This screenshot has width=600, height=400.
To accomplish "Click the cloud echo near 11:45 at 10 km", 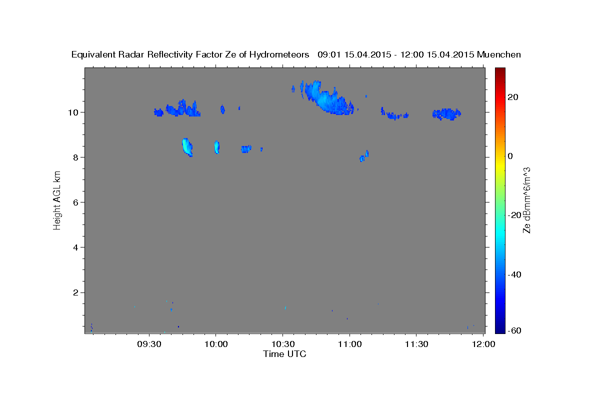I will pyautogui.click(x=446, y=114).
